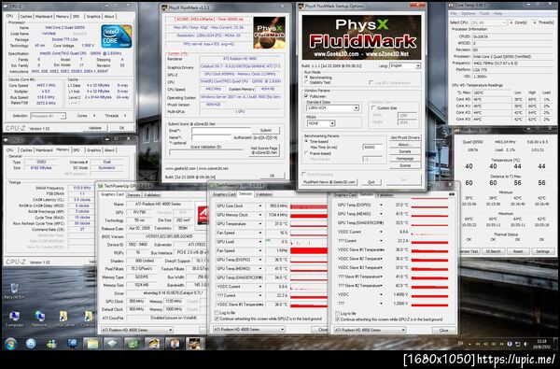Click the GPU-Z title icon of Graphics Card window
560x369 pixels.
tap(101, 186)
